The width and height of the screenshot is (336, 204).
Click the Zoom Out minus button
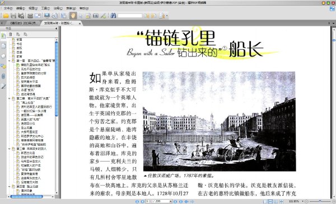pos(306,201)
